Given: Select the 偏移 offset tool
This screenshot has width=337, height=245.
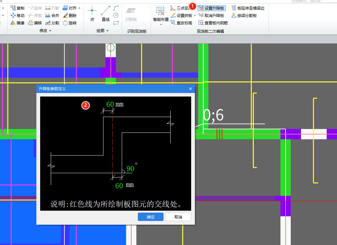Looking at the screenshot, I should click(35, 23).
